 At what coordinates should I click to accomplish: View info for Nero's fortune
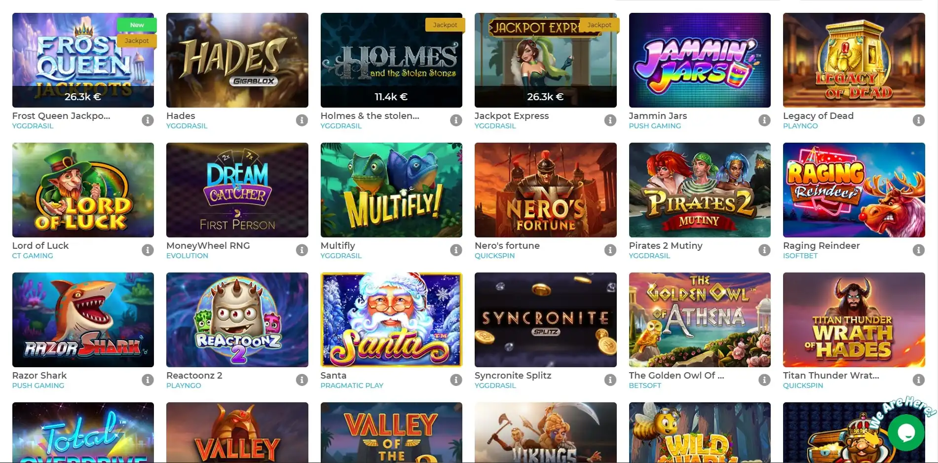click(x=610, y=250)
